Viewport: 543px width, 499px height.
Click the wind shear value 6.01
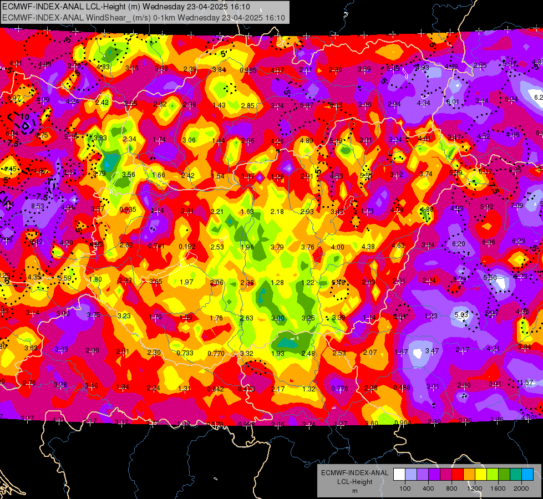[x=452, y=102]
